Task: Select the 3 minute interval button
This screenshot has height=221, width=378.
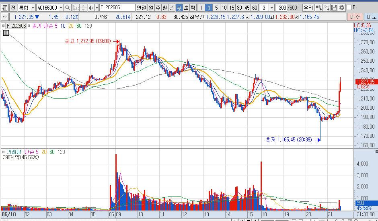Action: click(x=209, y=8)
